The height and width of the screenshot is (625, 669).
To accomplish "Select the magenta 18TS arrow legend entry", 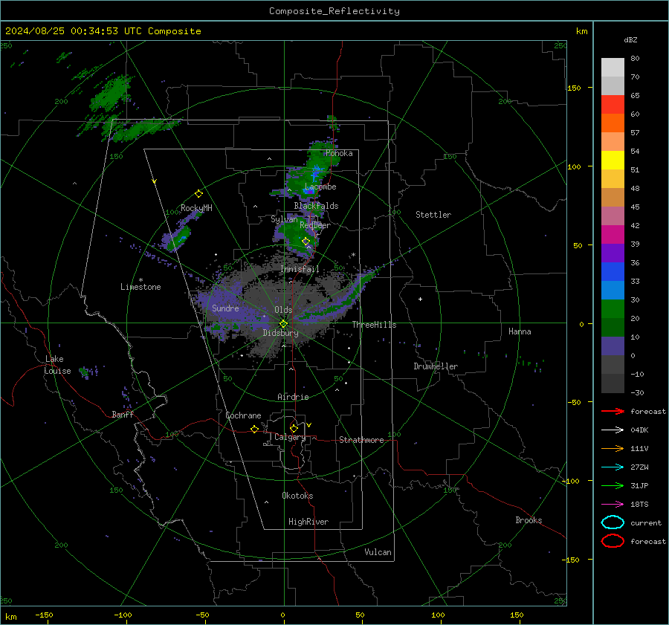I will (x=613, y=505).
